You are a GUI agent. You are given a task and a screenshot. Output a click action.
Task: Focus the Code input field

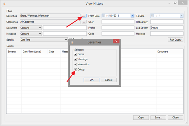point(118,34)
